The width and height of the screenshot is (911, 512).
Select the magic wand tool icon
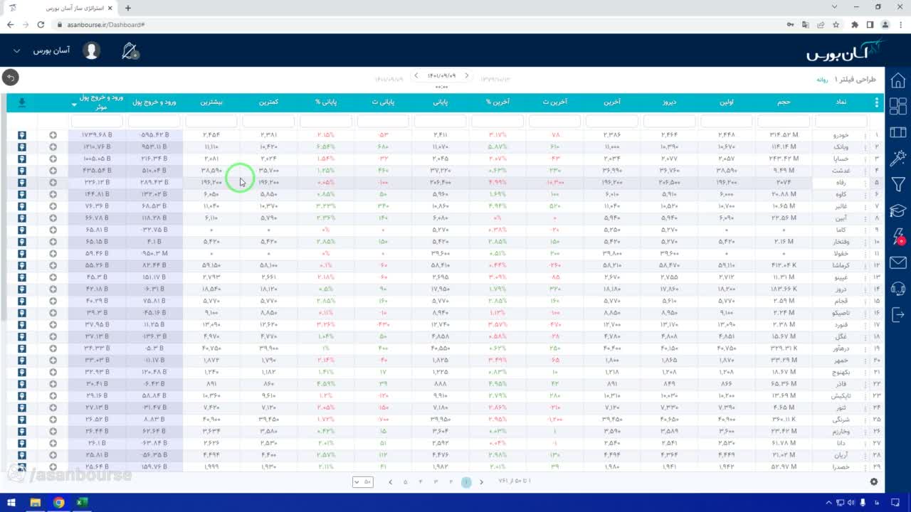898,158
